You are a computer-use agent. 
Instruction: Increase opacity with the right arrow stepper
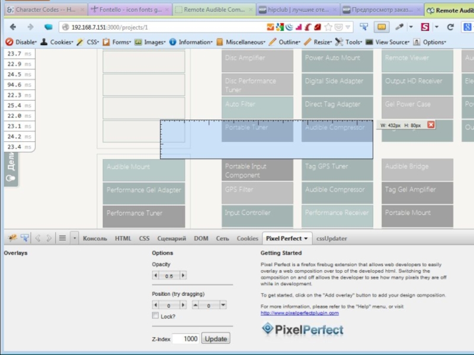tap(183, 276)
